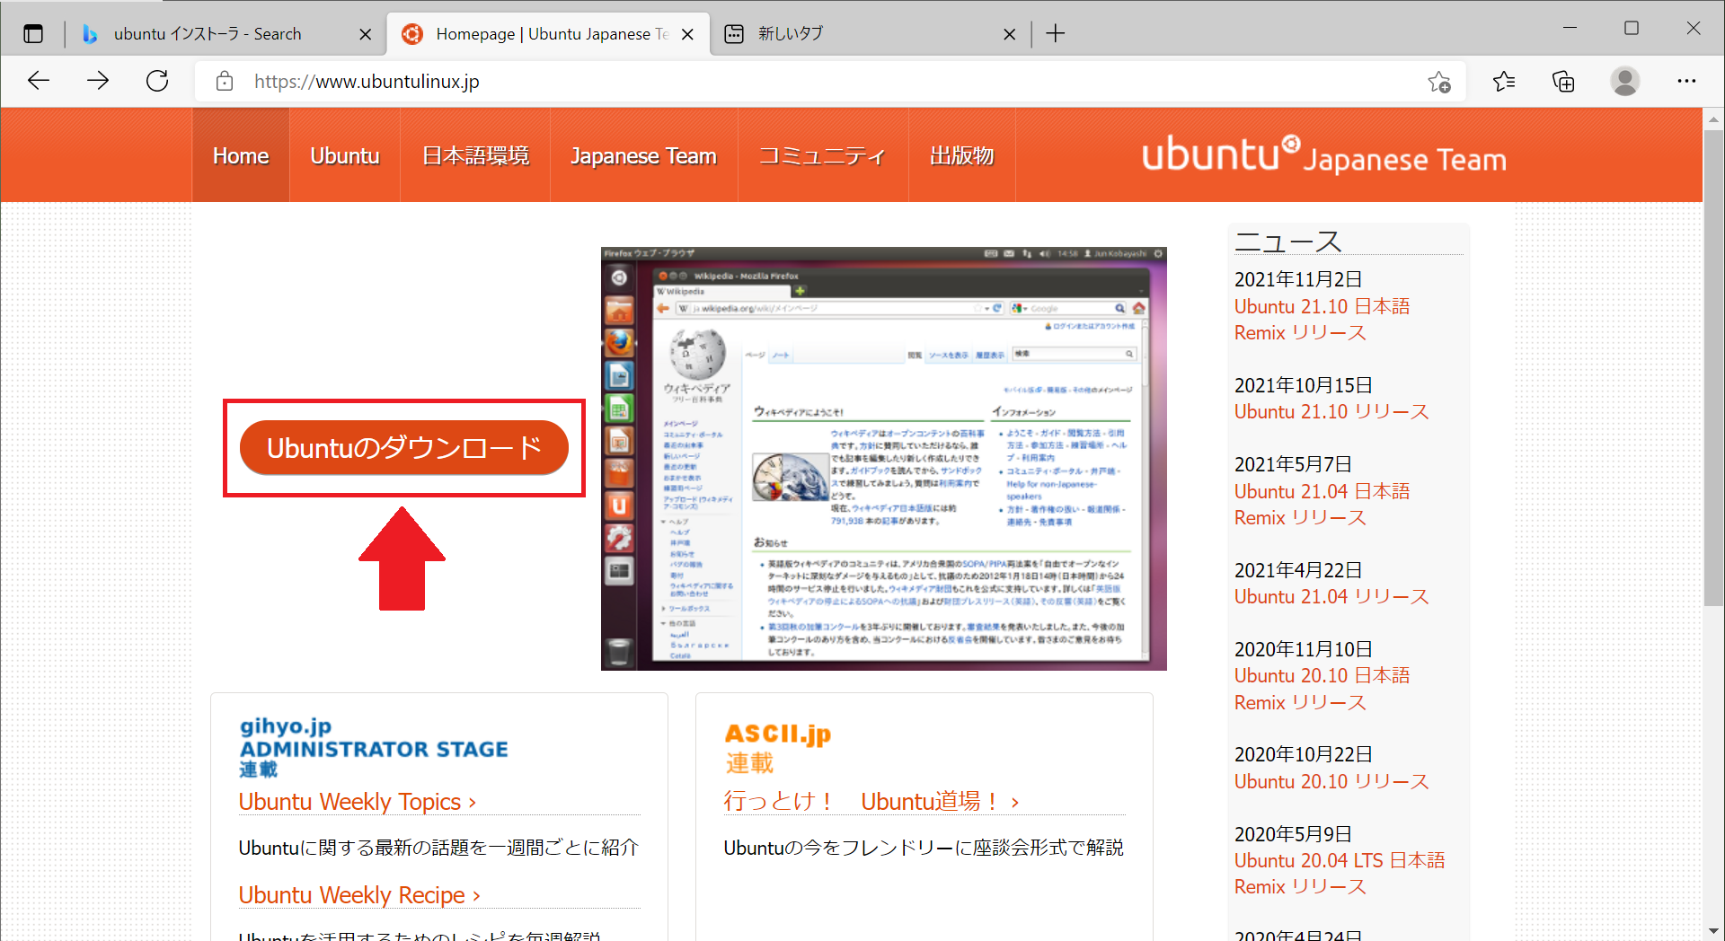Open a new tab with the plus button
The image size is (1725, 941).
pos(1054,33)
